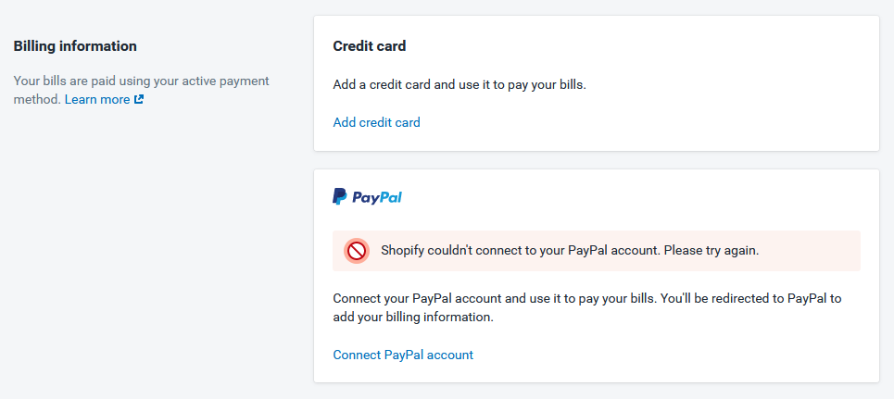Open the Learn more link
894x399 pixels.
click(97, 99)
